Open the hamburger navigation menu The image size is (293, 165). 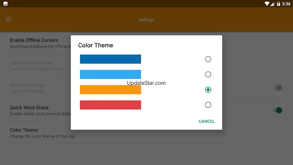click(9, 20)
